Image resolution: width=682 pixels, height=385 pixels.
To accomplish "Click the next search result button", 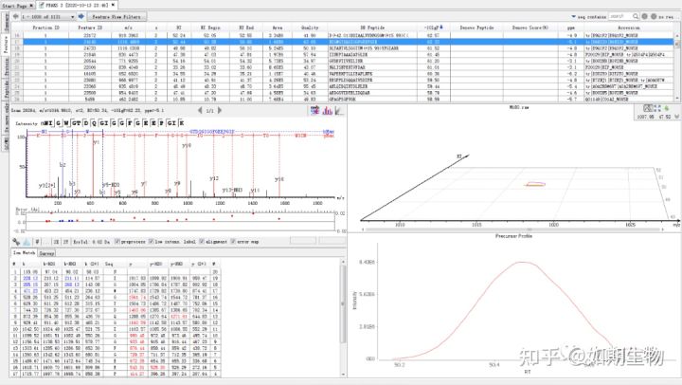I will point(654,16).
